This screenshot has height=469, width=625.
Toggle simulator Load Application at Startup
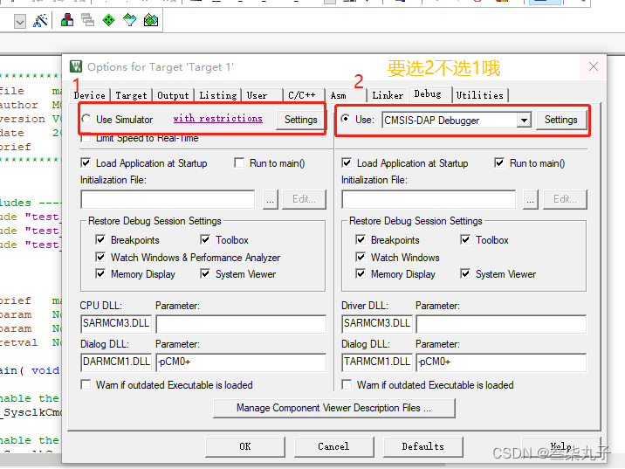(86, 162)
